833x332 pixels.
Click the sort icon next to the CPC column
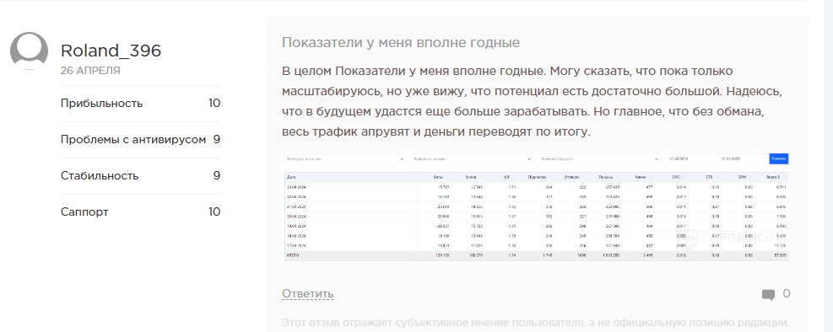[x=684, y=177]
